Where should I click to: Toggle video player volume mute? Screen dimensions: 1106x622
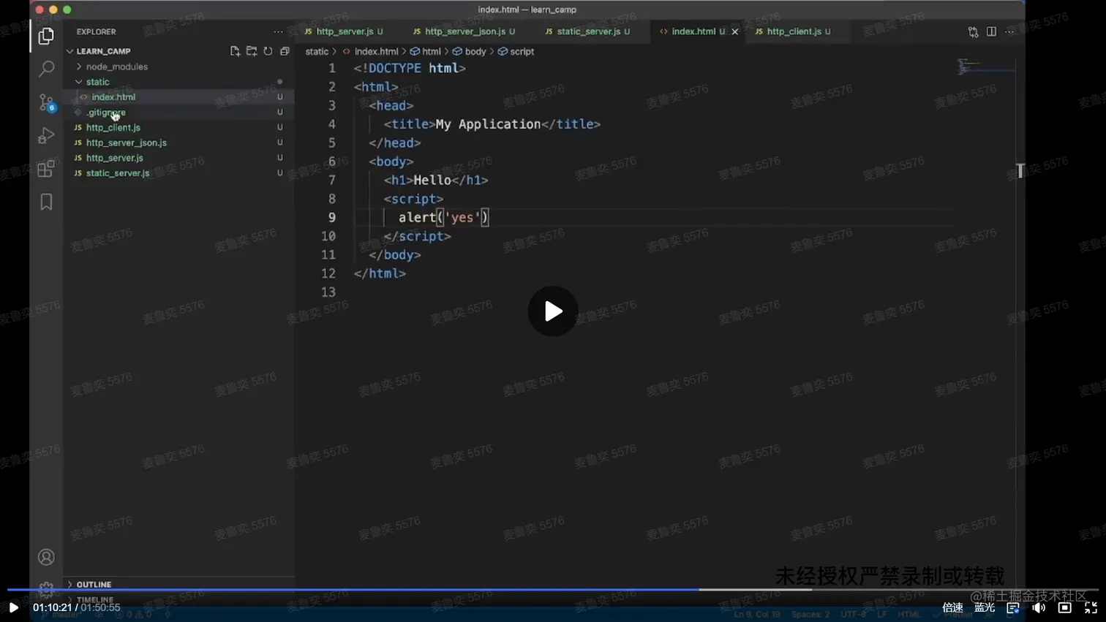pyautogui.click(x=1039, y=607)
